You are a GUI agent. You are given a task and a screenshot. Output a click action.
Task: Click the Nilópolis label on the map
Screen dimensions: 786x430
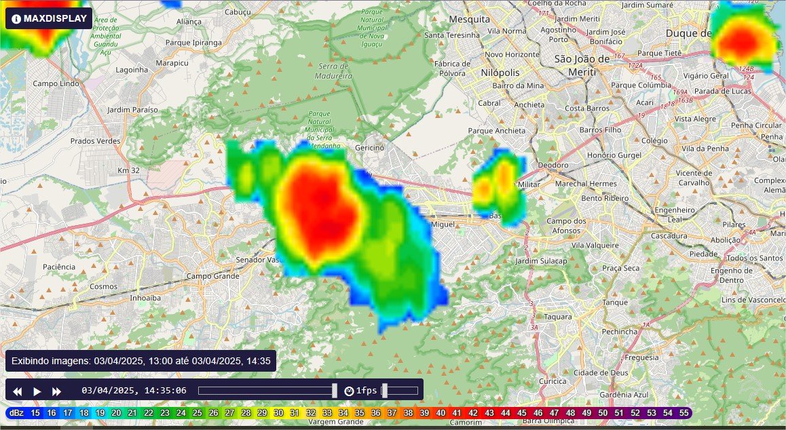(500, 72)
